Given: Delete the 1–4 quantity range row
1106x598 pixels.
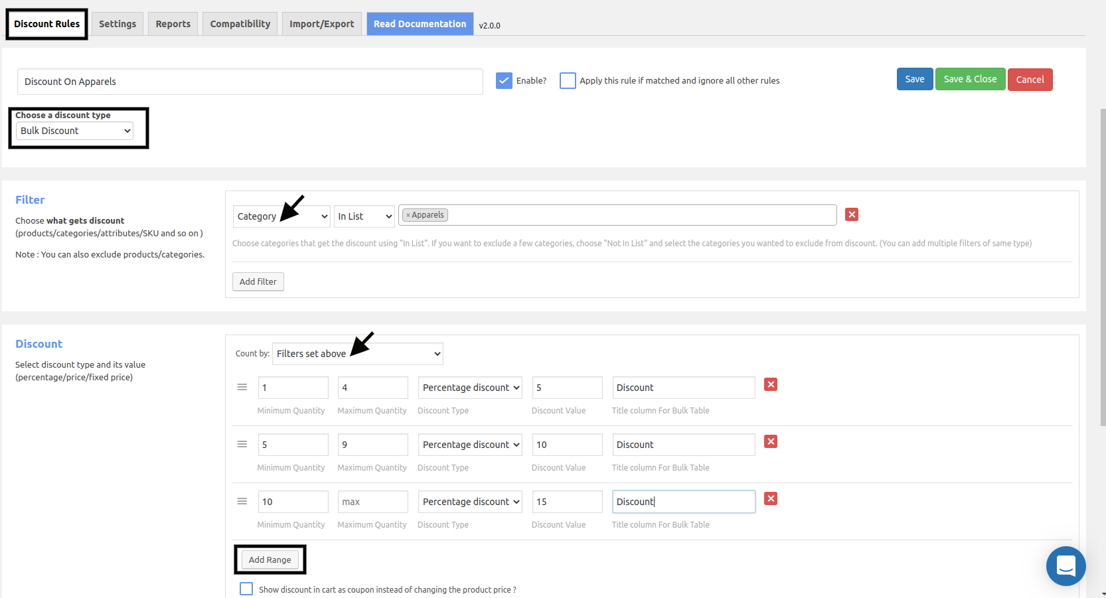Looking at the screenshot, I should point(771,384).
